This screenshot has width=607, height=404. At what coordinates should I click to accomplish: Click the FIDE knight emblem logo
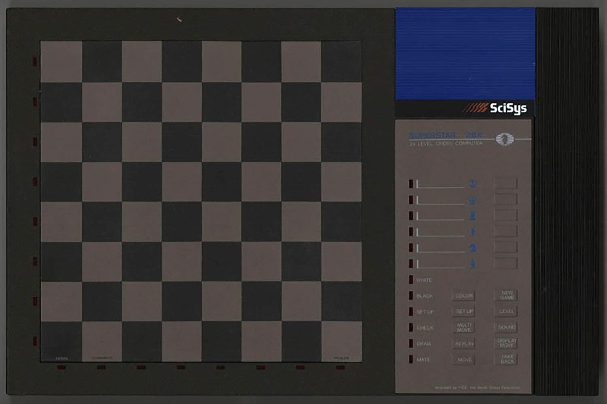[505, 139]
